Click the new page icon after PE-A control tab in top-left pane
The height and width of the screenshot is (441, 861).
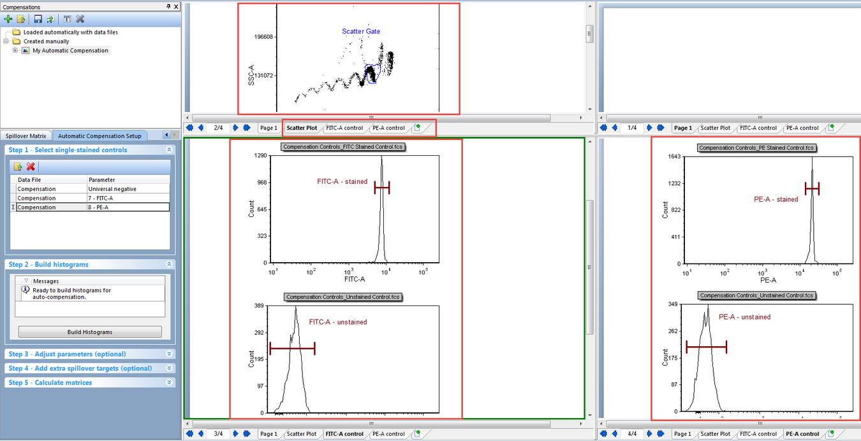click(417, 128)
